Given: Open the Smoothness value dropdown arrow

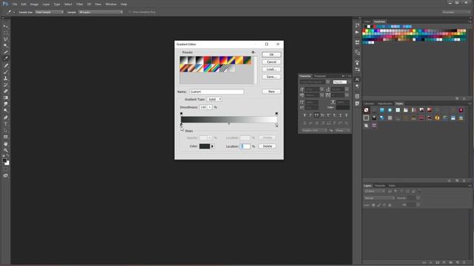Looking at the screenshot, I should click(210, 107).
